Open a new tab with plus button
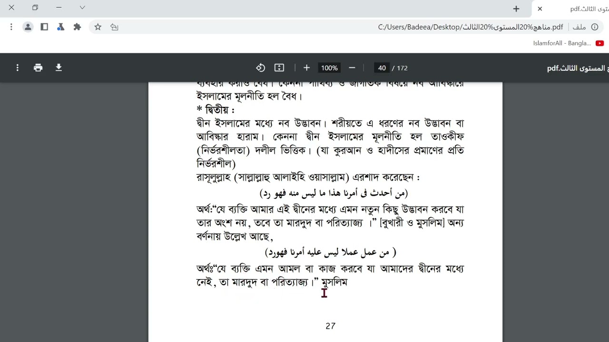This screenshot has height=342, width=609. (516, 9)
